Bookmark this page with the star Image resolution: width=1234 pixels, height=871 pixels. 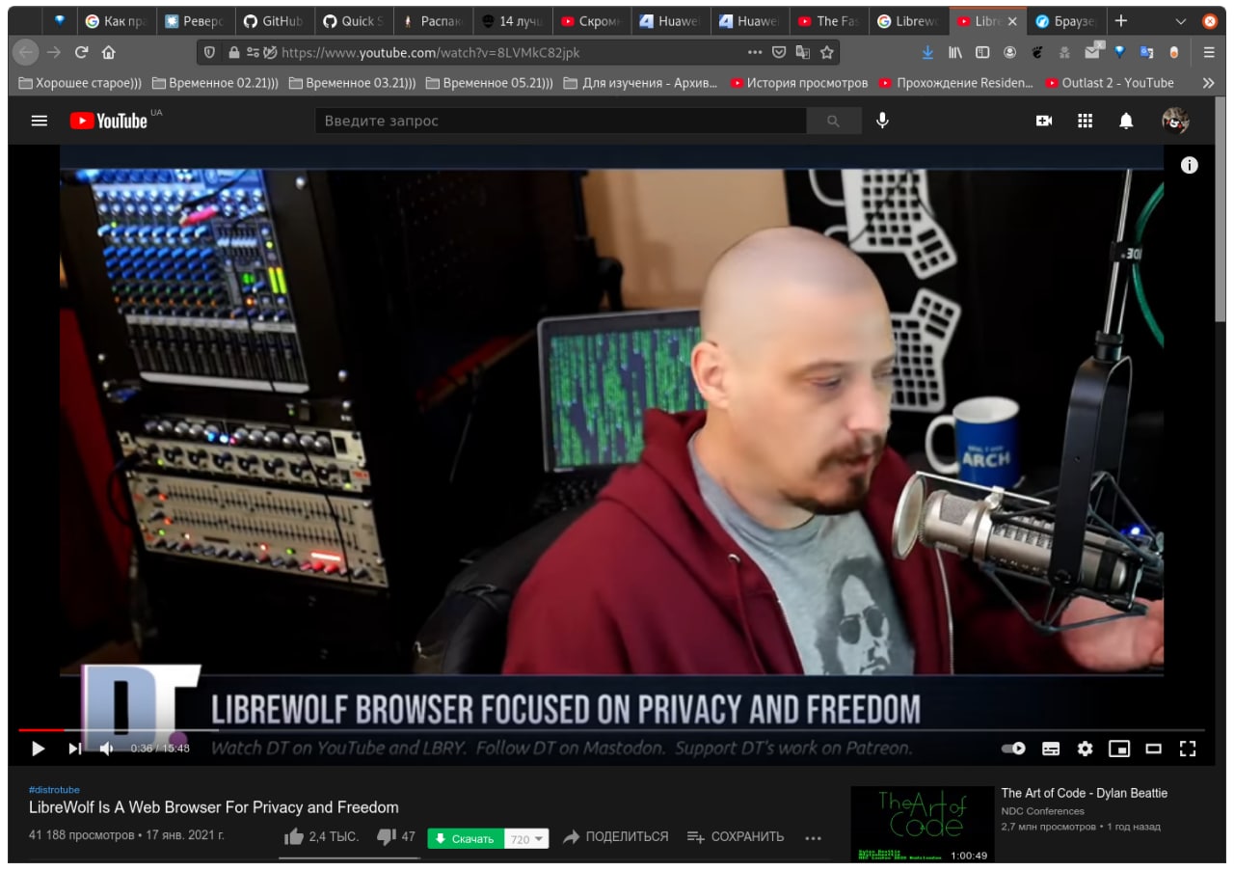coord(827,52)
